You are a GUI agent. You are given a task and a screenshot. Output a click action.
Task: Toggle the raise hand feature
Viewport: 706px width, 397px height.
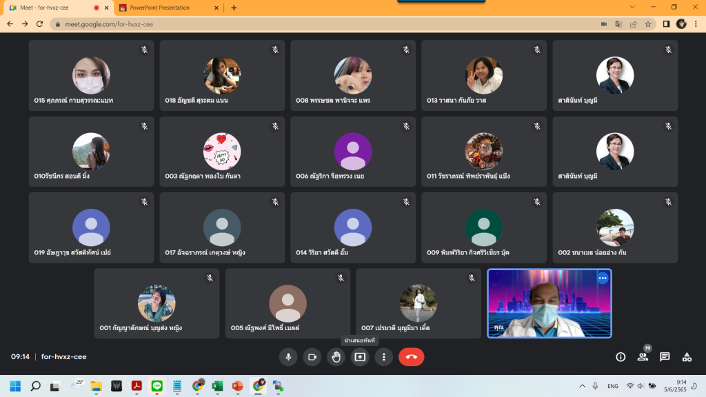[x=336, y=357]
